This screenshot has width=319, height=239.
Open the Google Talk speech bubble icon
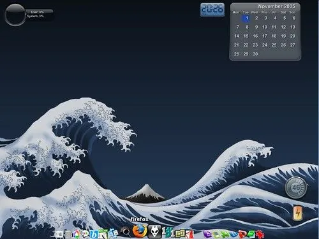pos(85,234)
